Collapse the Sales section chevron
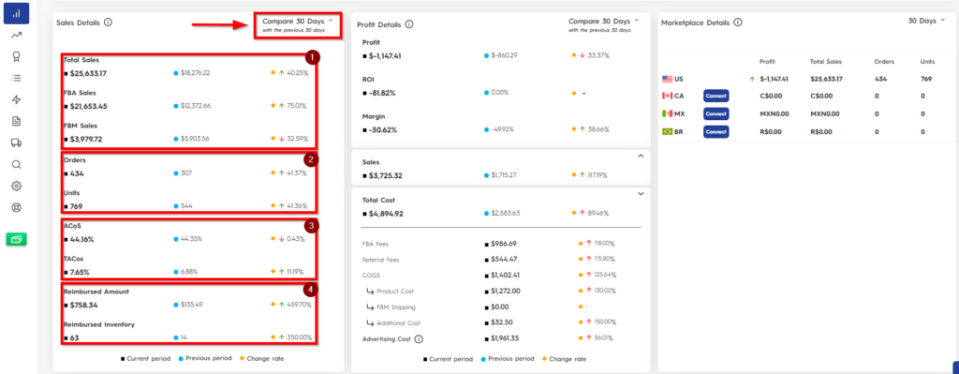 point(641,157)
